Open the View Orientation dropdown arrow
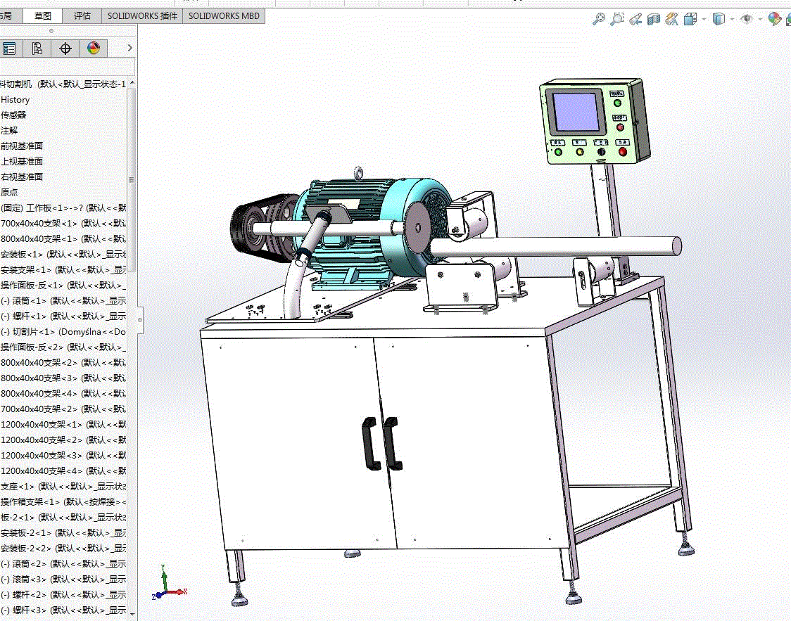This screenshot has width=791, height=621. [704, 20]
